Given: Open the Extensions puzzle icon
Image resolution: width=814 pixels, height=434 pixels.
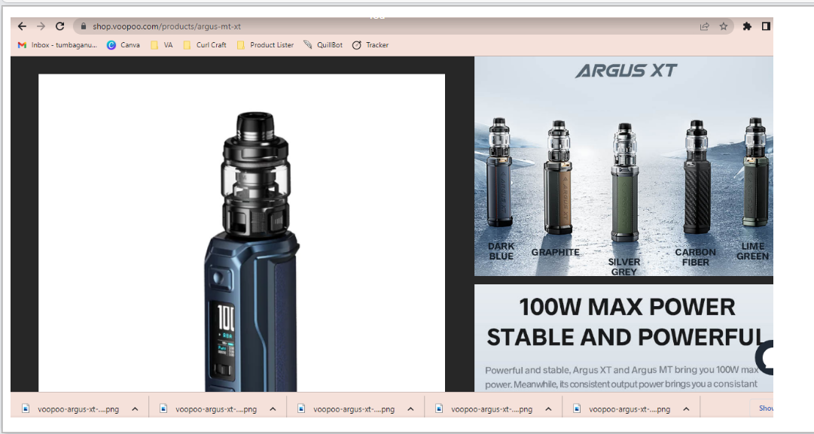Looking at the screenshot, I should click(747, 26).
